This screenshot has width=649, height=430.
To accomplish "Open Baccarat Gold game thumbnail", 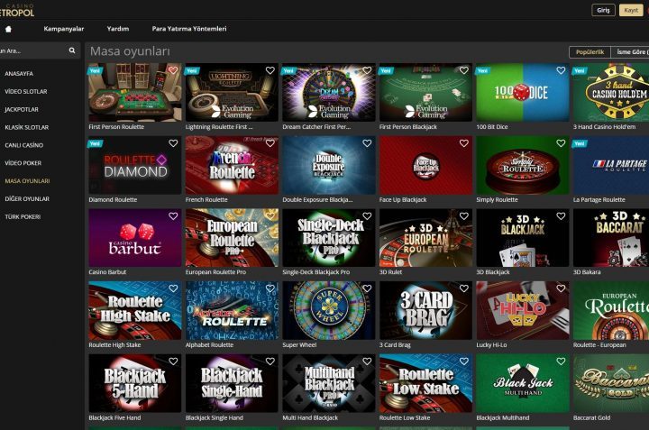I will [611, 383].
